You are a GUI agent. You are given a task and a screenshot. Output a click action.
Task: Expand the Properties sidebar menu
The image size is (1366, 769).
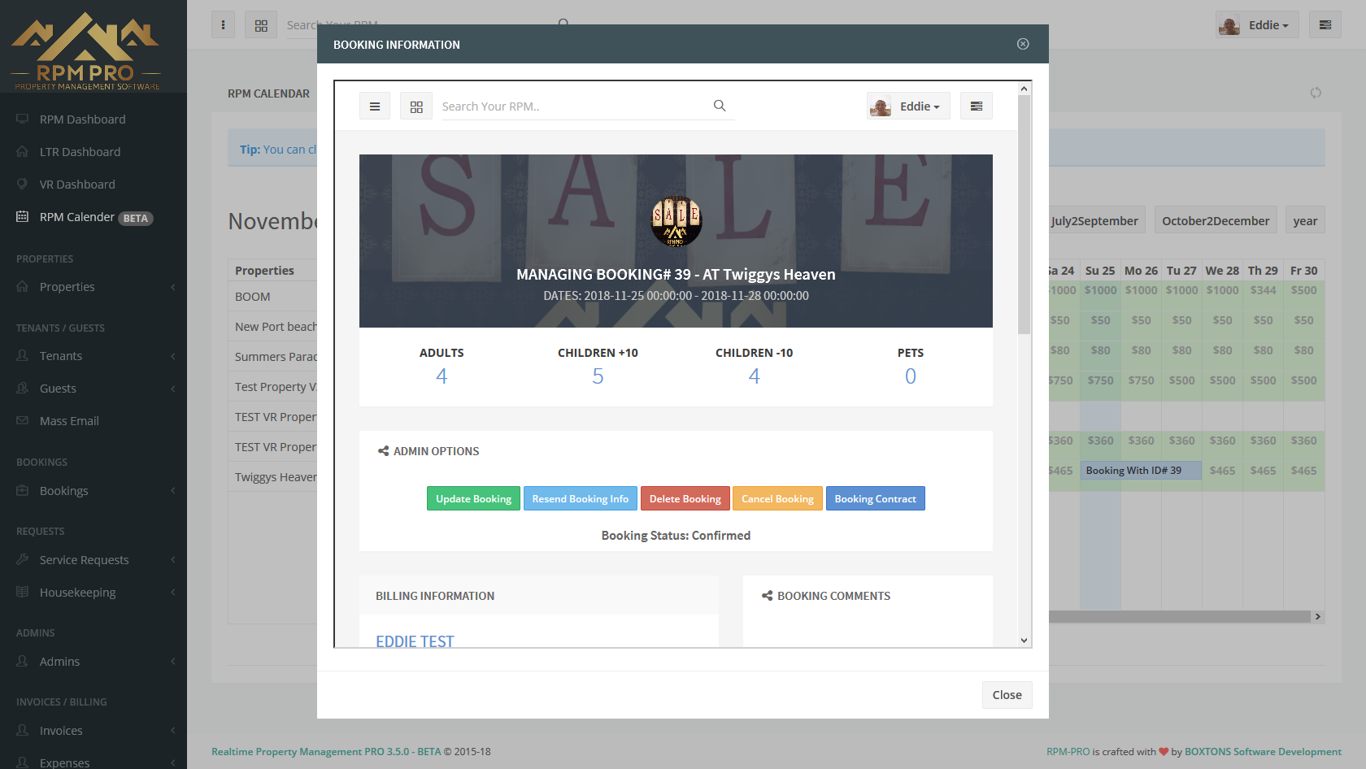pyautogui.click(x=94, y=287)
